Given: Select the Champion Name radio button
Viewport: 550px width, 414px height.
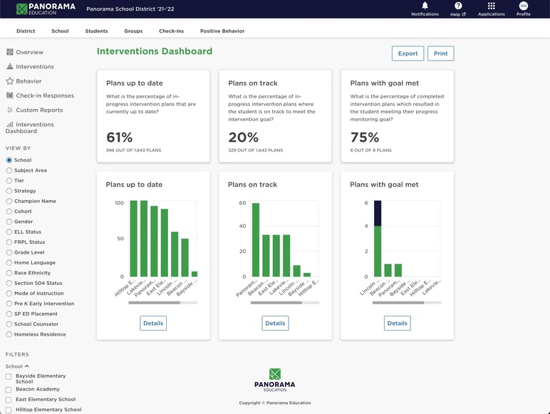Looking at the screenshot, I should pyautogui.click(x=9, y=201).
